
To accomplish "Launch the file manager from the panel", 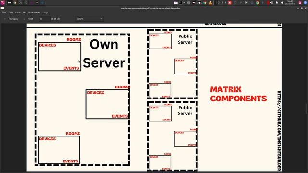I will coord(176,3).
